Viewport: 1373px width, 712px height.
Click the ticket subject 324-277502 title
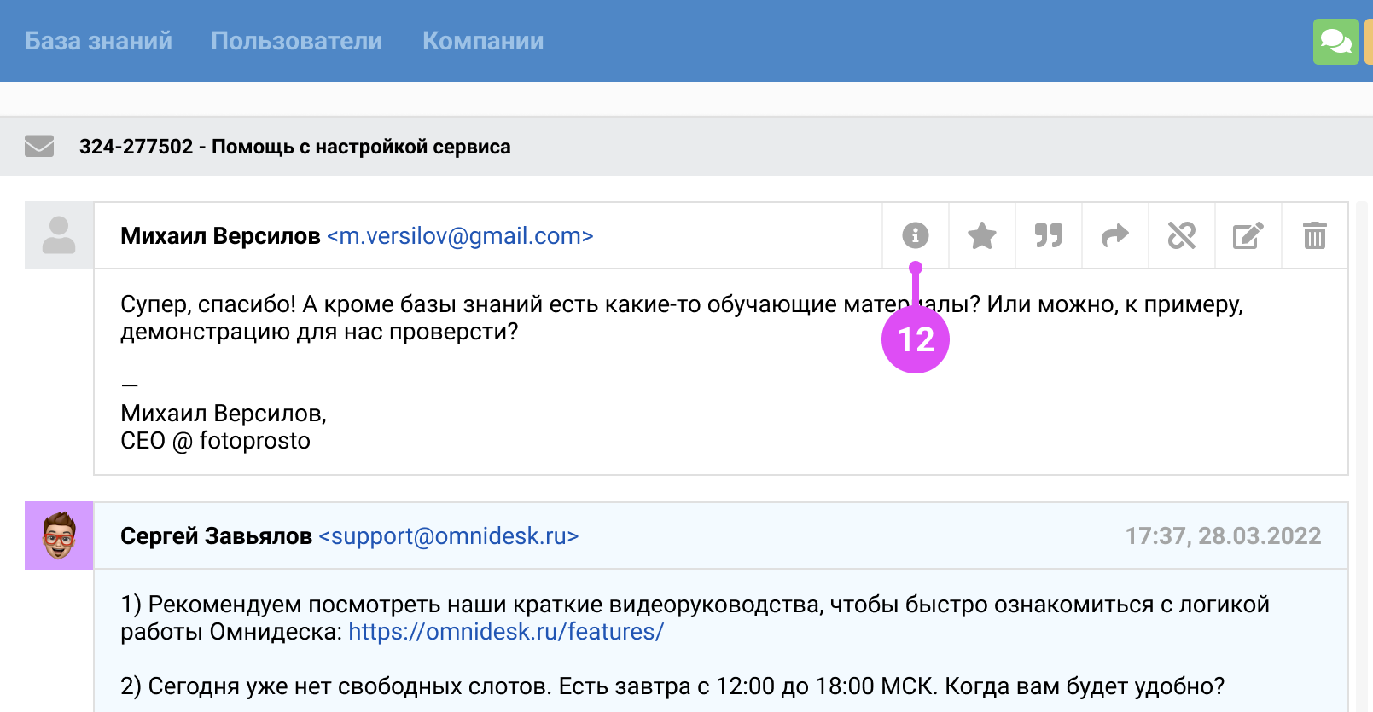click(294, 147)
